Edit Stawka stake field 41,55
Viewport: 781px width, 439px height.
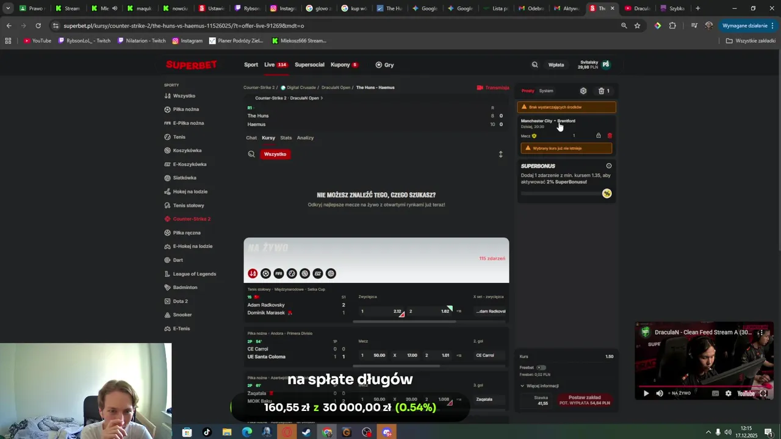pos(537,400)
